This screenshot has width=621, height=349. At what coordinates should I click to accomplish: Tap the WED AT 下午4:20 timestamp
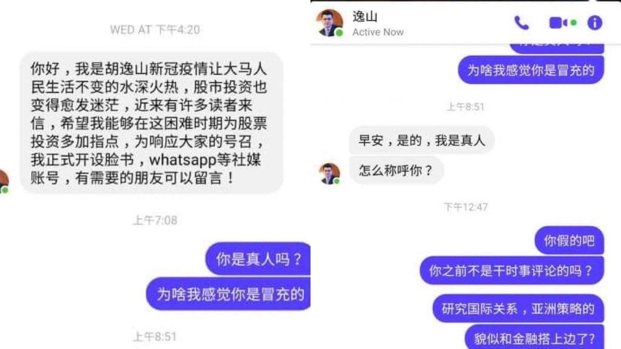click(x=155, y=30)
